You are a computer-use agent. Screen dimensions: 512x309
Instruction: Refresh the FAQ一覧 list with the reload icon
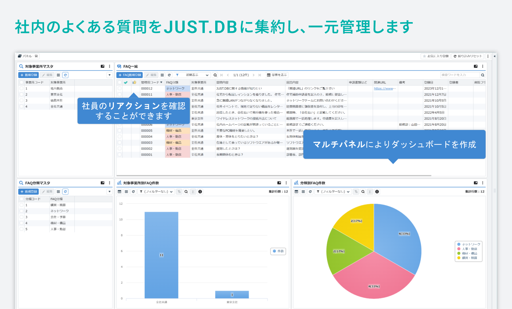[x=169, y=75]
